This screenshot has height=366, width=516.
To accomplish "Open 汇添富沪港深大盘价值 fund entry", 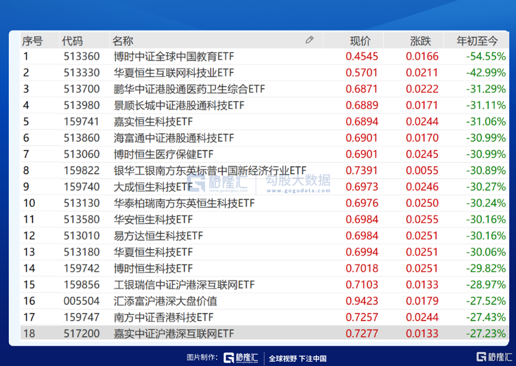I will pos(165,301).
